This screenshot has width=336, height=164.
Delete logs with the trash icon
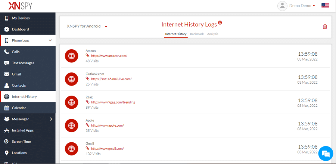tap(325, 27)
